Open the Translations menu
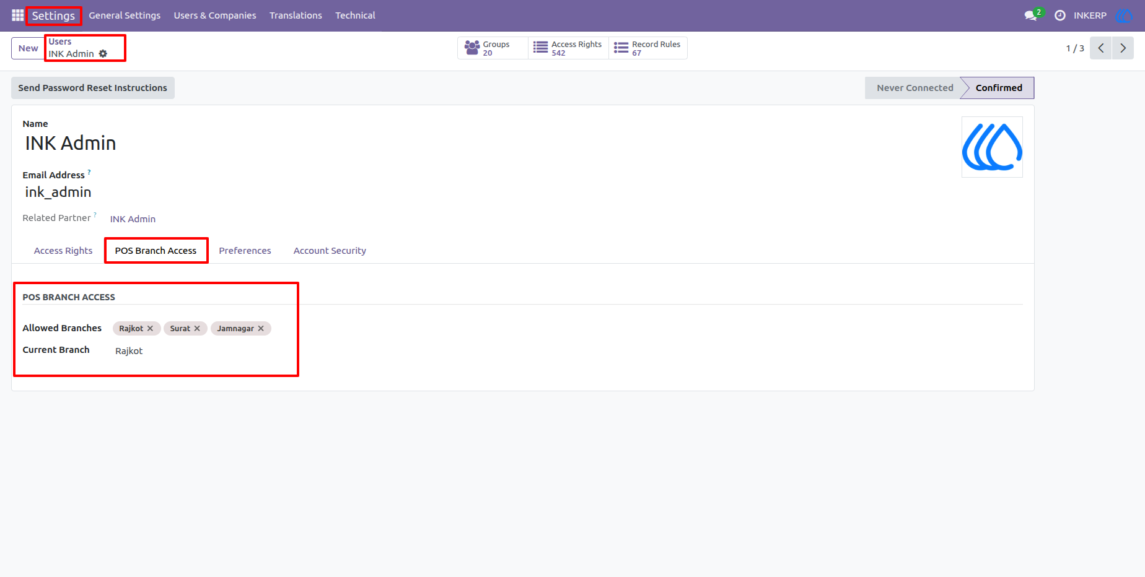This screenshot has height=577, width=1145. pyautogui.click(x=296, y=15)
